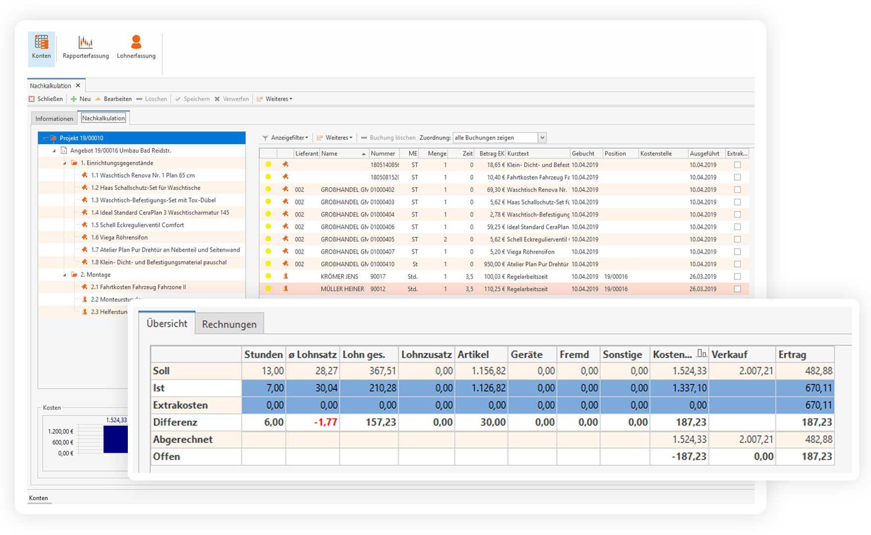This screenshot has width=871, height=535.
Task: Collapse Angebot 19/00016 Umbau Bad node
Action: (54, 151)
